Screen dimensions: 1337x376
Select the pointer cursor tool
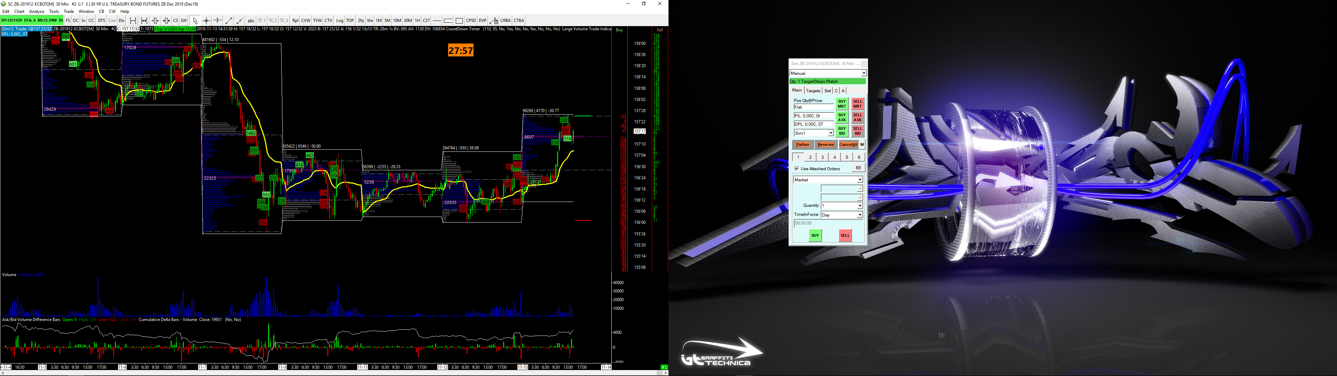coord(195,21)
